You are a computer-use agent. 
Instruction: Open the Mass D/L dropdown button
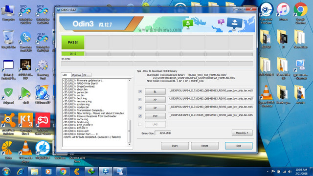tap(242, 133)
